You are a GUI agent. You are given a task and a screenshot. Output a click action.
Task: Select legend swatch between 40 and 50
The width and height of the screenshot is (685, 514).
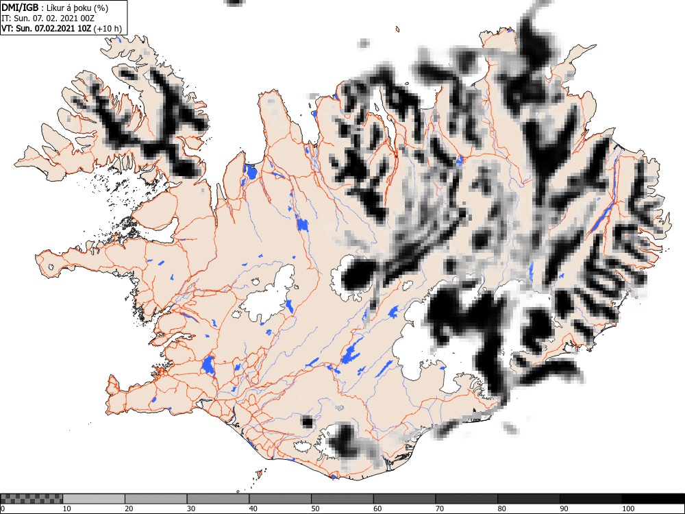coord(280,499)
